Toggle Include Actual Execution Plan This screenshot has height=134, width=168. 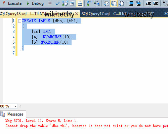click(x=89, y=3)
